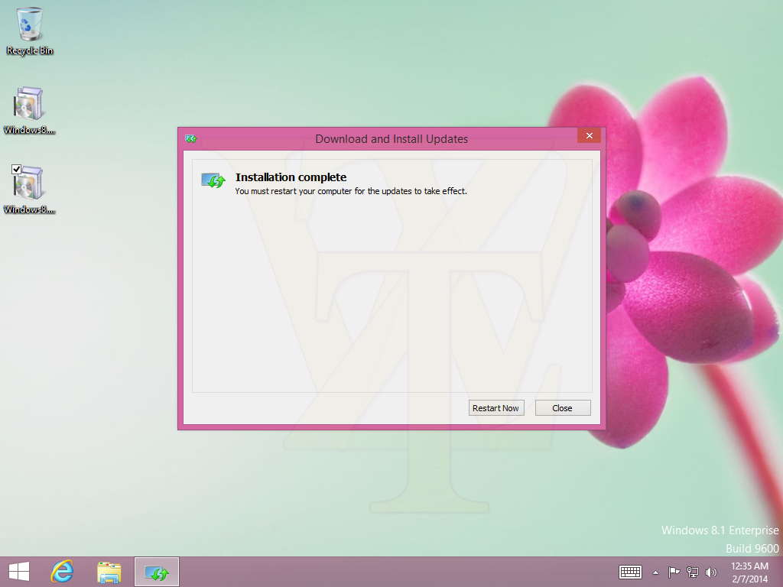Open File Explorer from the taskbar
Screen dimensions: 783x587
click(x=109, y=572)
